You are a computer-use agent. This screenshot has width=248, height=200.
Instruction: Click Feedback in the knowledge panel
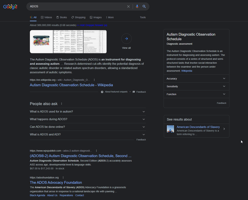pos(222,103)
